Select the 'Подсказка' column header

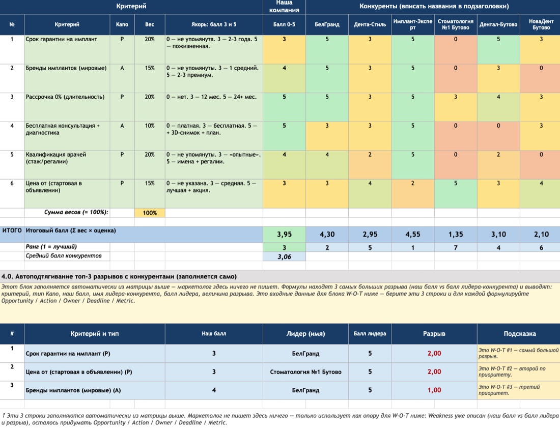click(519, 334)
